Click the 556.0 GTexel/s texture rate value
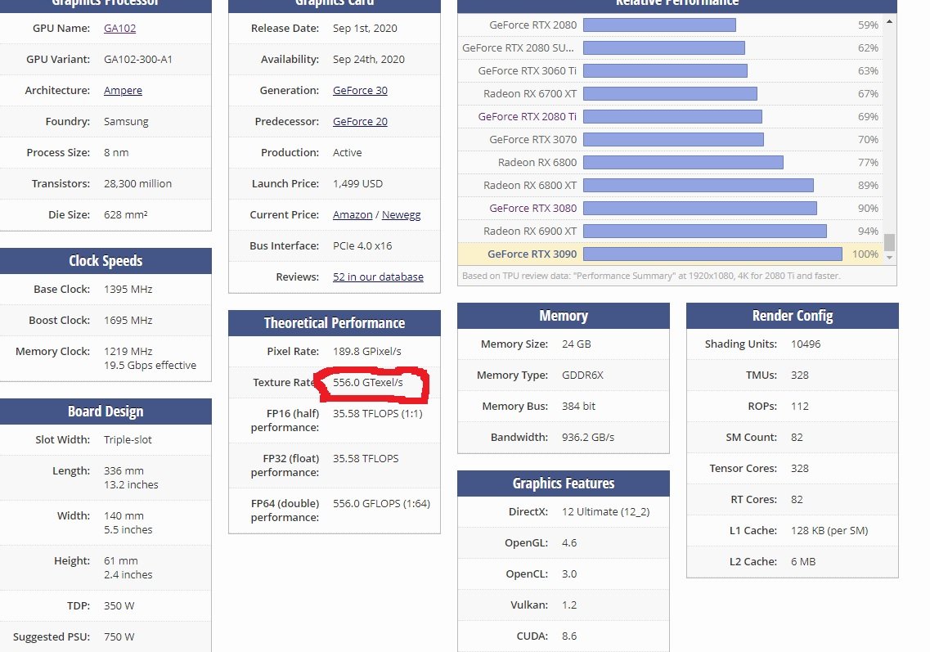Image resolution: width=930 pixels, height=652 pixels. coord(368,382)
